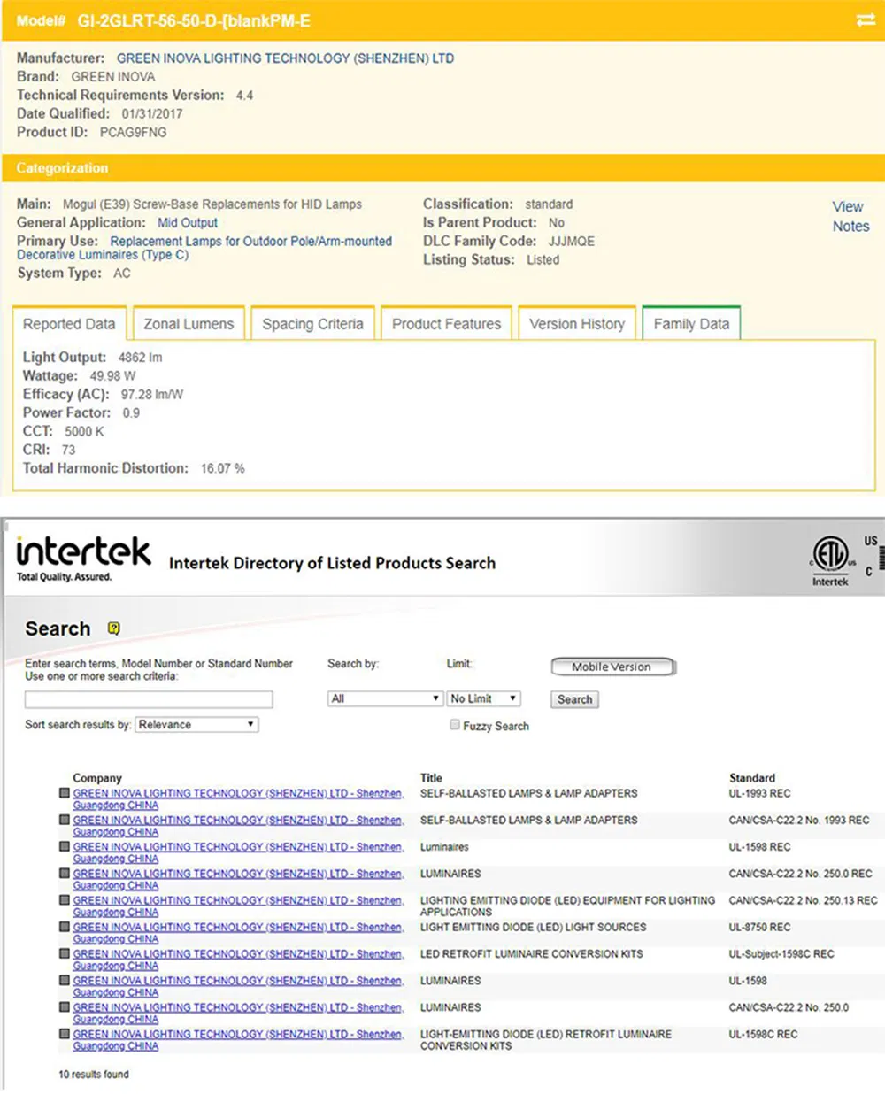Click square icon beside CAN/CSA-C22.2 No. 250.13 REC row
885x1110 pixels.
pos(65,900)
